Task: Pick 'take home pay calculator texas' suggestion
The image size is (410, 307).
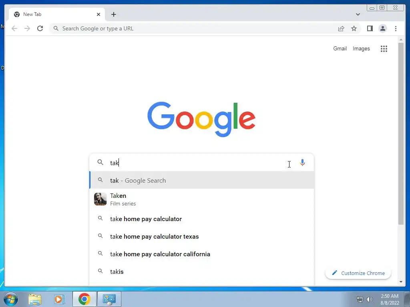Action: 202,236
